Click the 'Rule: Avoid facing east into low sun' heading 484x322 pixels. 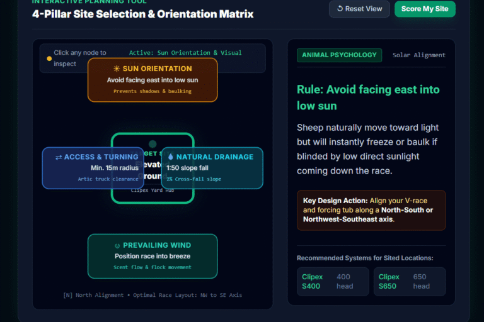[x=368, y=97]
